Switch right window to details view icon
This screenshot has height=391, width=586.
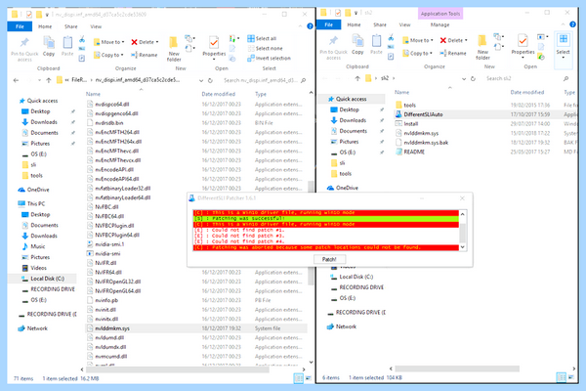tap(561, 377)
